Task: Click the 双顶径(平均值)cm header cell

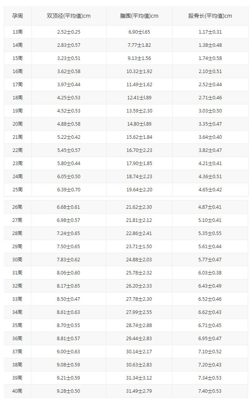Action: click(x=69, y=16)
